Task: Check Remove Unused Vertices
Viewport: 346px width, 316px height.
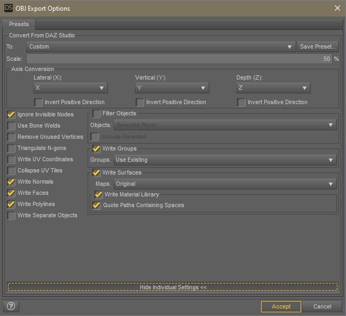Action: pos(11,137)
